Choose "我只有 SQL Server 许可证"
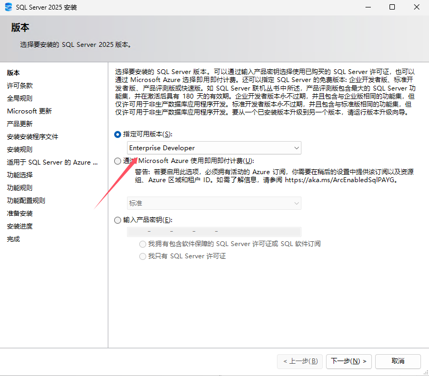This screenshot has width=429, height=376. tap(143, 256)
